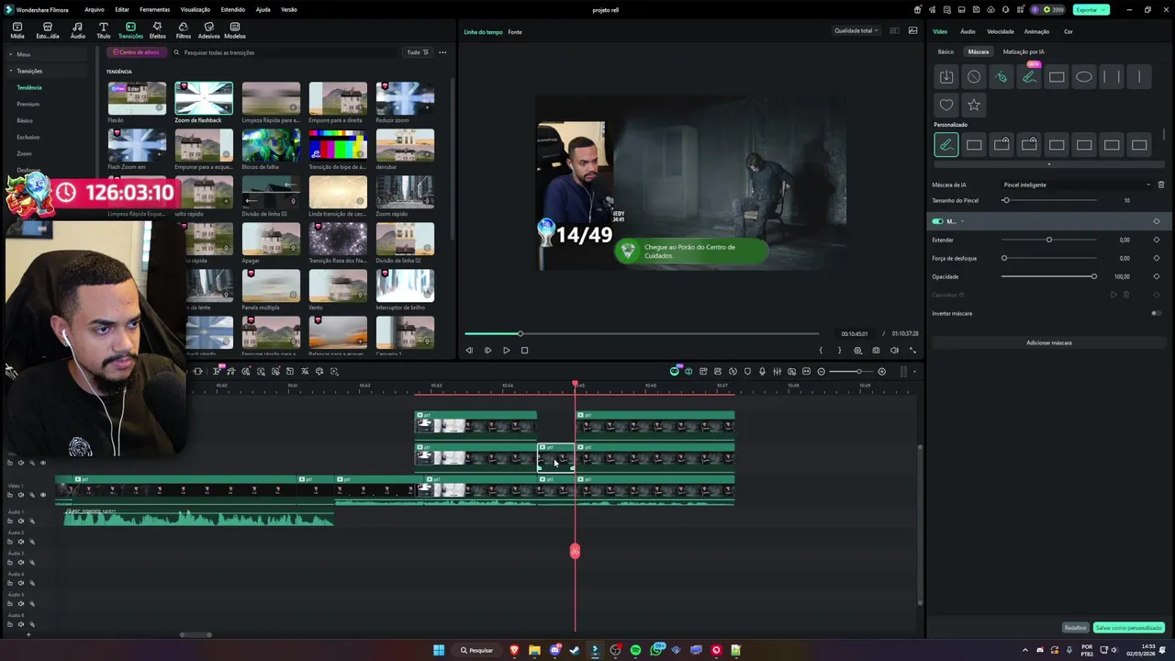Select the rectangle mask shape
This screenshot has height=661, width=1175.
click(x=1057, y=77)
